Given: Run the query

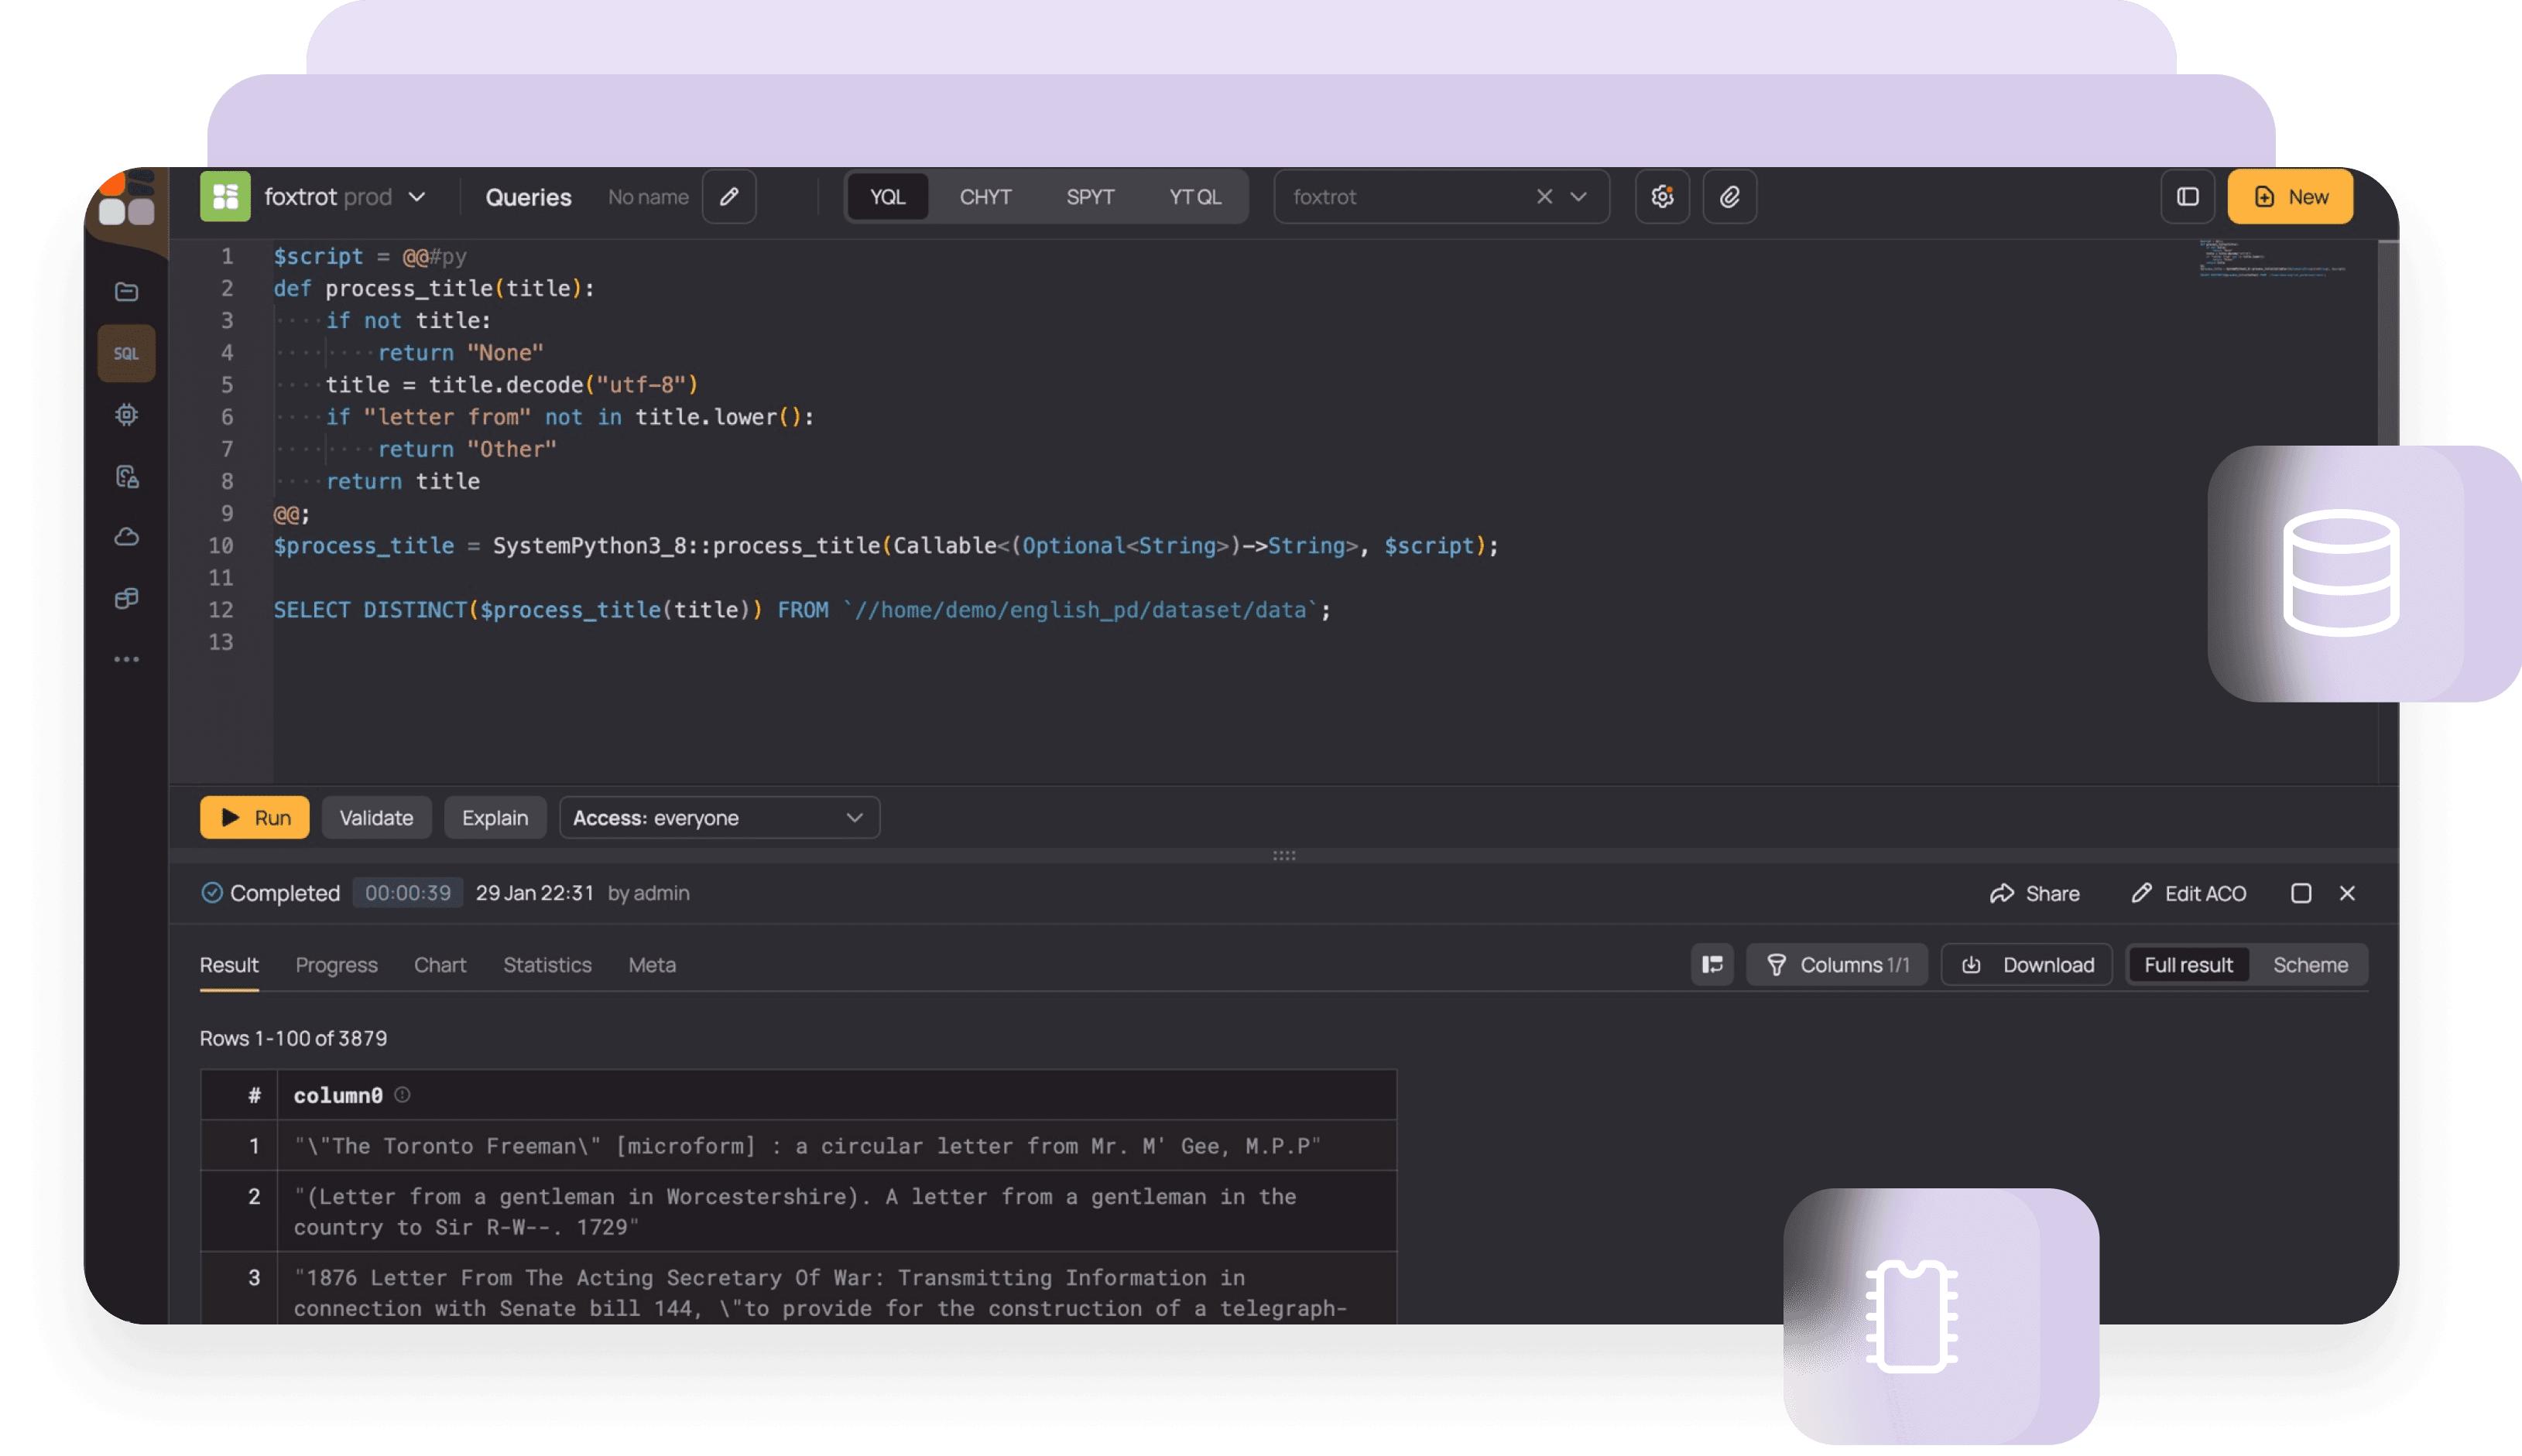Looking at the screenshot, I should [x=255, y=818].
